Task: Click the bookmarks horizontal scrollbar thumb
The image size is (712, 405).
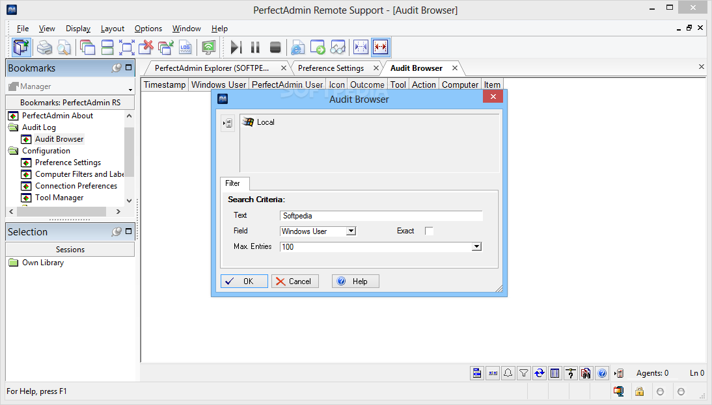Action: pos(61,211)
